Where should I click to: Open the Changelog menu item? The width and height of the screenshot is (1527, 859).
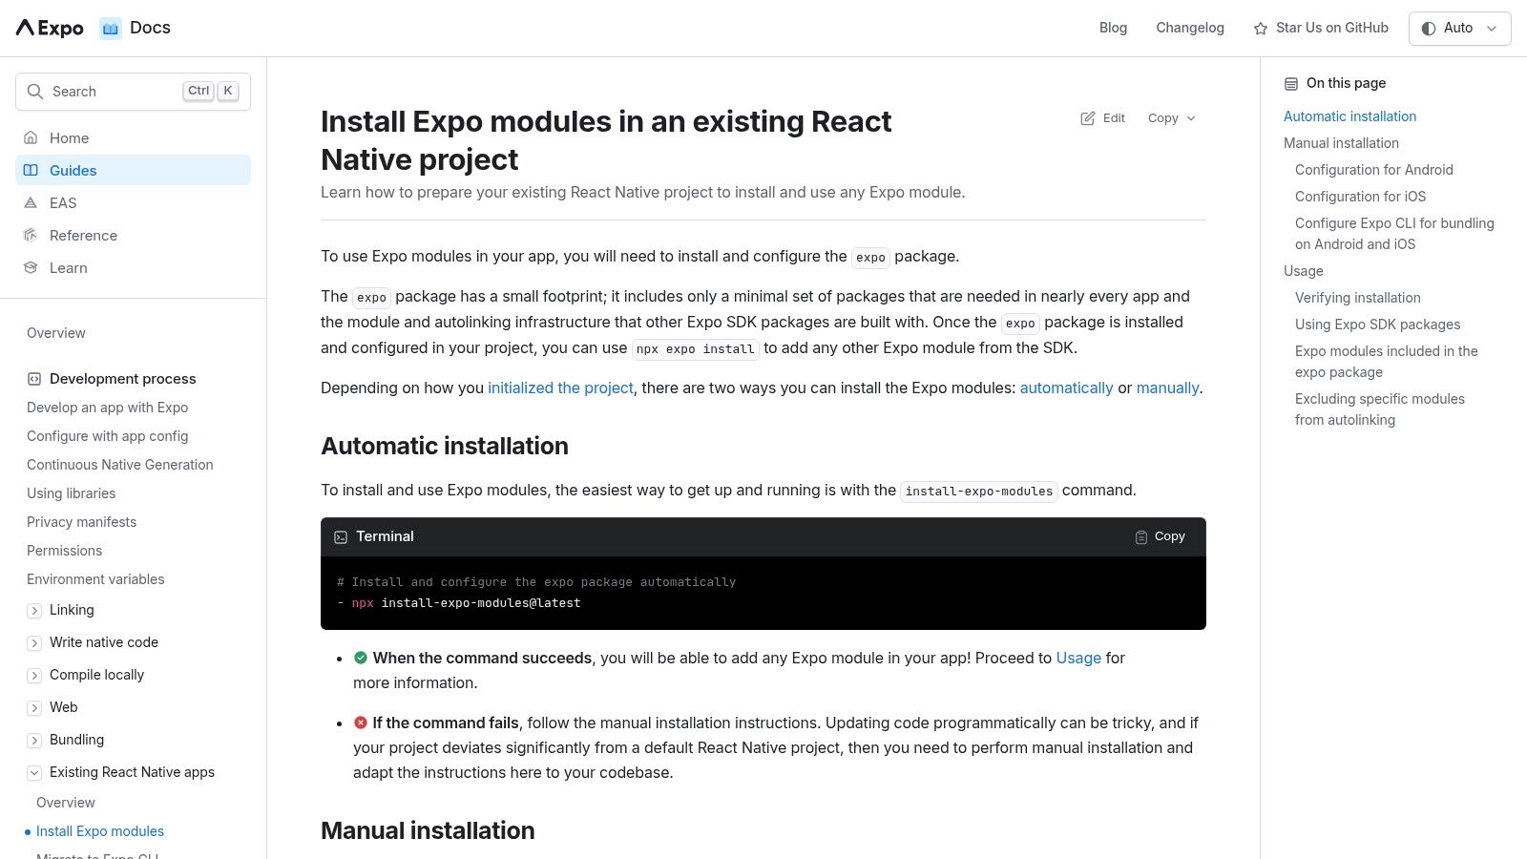click(1189, 28)
